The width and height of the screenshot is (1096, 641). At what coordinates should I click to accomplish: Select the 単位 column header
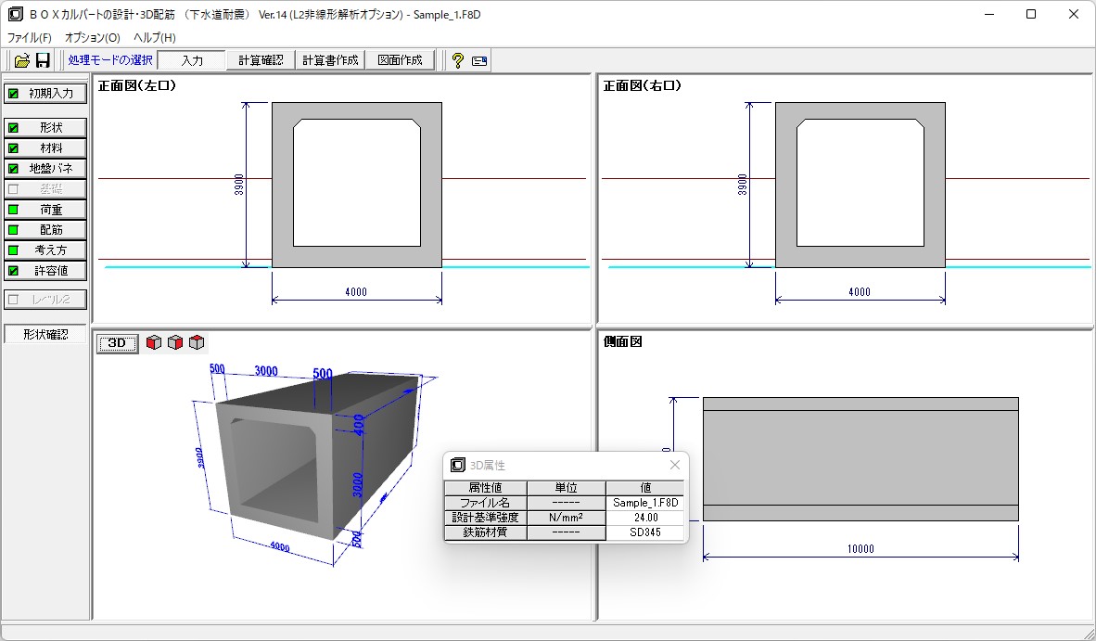[x=567, y=488]
